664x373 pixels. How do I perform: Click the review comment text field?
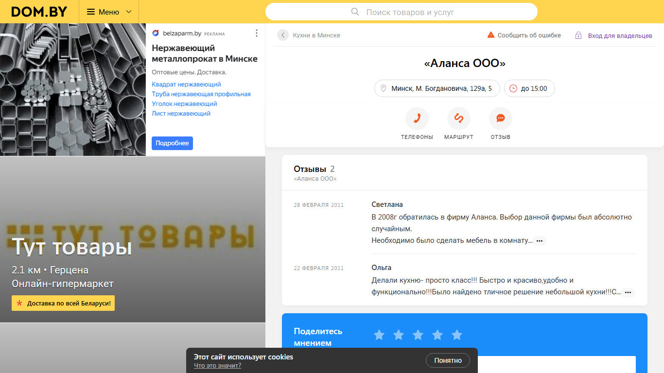click(503, 364)
